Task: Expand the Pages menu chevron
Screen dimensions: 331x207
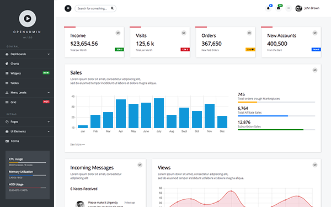Action: (x=49, y=121)
